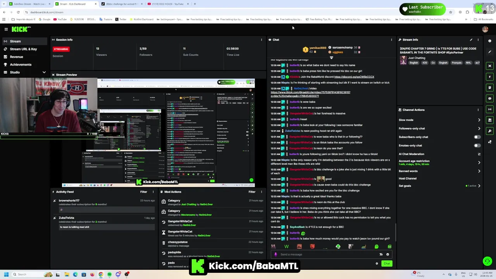Open Google Chrome from the taskbar
The image size is (496, 279).
tap(101, 274)
